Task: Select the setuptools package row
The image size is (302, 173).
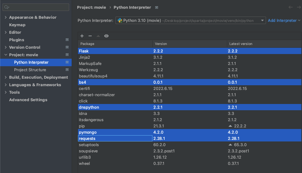Action: [x=190, y=145]
